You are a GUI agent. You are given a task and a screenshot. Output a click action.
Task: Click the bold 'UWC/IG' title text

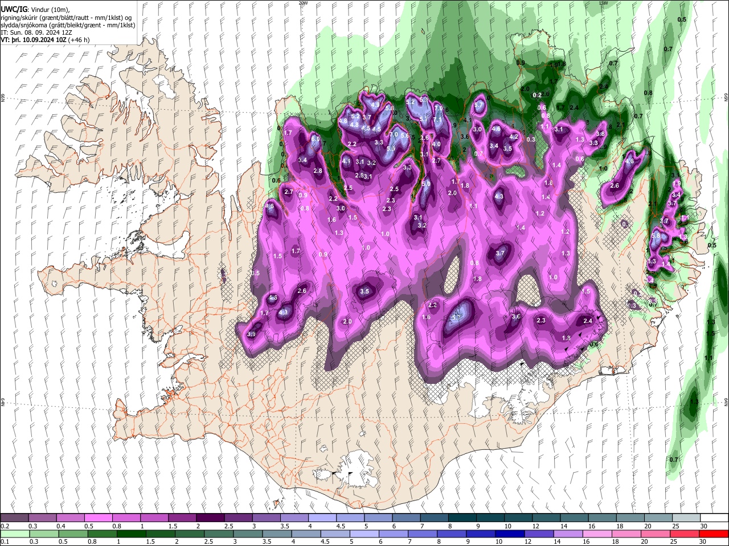pos(14,9)
